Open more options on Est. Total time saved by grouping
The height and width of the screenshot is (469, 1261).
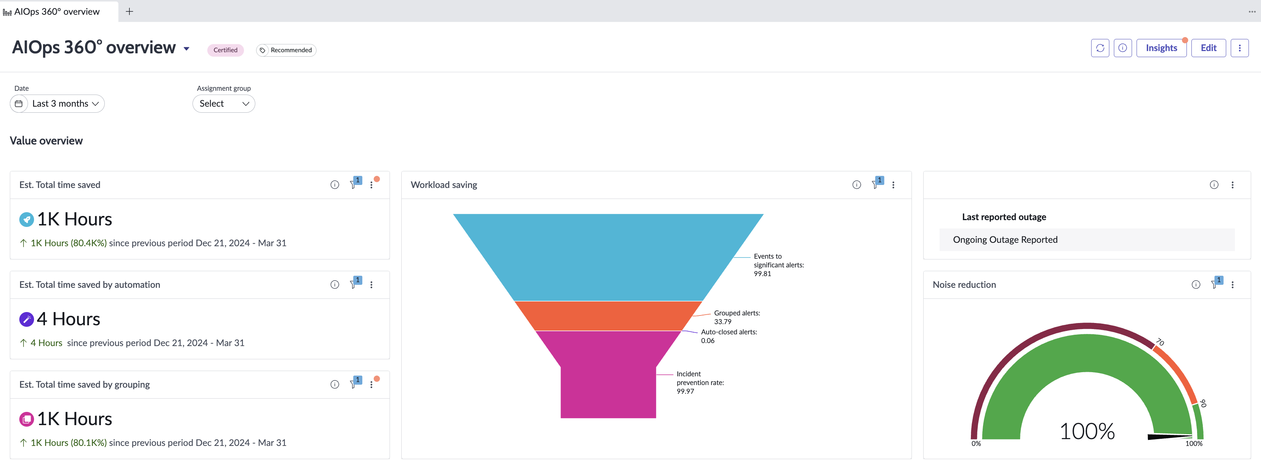point(371,384)
